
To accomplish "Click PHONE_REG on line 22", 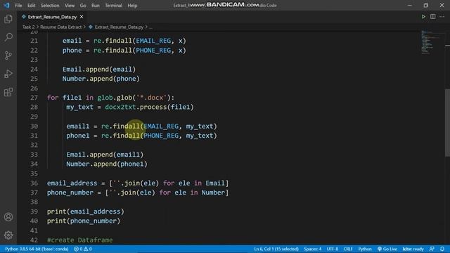I will 153,50.
